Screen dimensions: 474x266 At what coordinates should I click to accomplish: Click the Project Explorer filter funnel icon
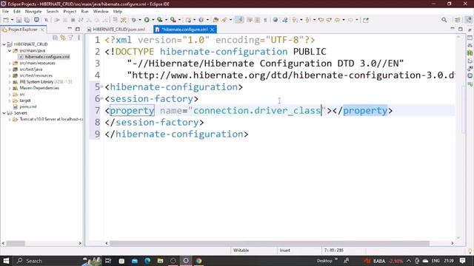click(x=71, y=38)
